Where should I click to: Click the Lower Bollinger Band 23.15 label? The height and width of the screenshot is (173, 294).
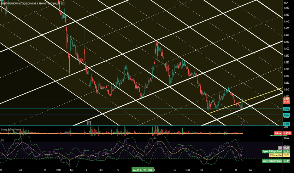click(276, 161)
